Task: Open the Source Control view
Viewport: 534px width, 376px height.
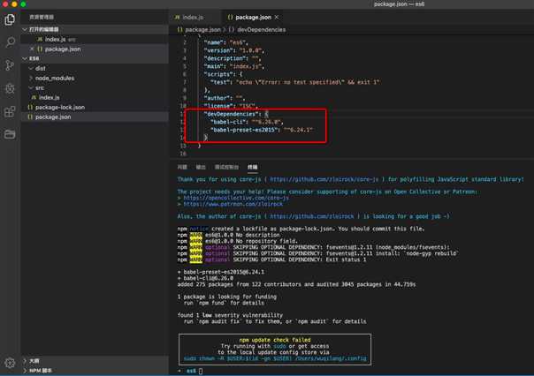Action: 10,65
